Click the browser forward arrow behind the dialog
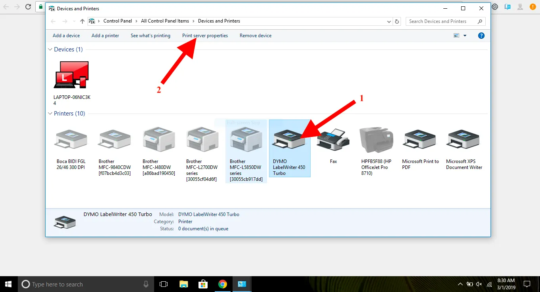 click(17, 7)
